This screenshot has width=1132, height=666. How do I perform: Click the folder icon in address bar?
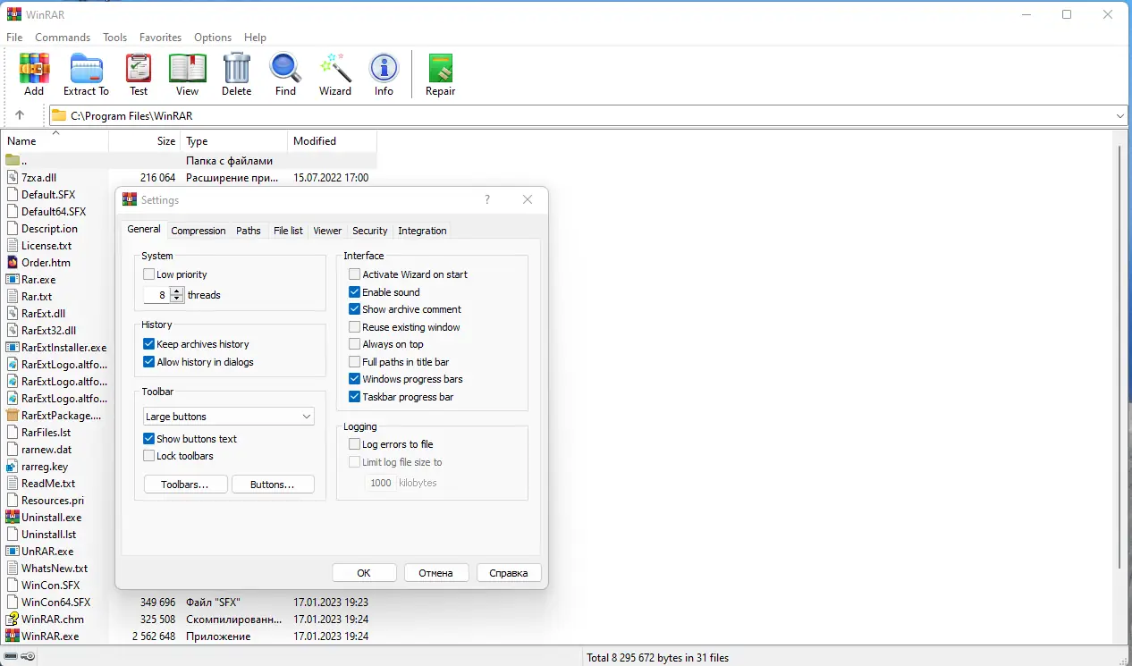point(59,115)
